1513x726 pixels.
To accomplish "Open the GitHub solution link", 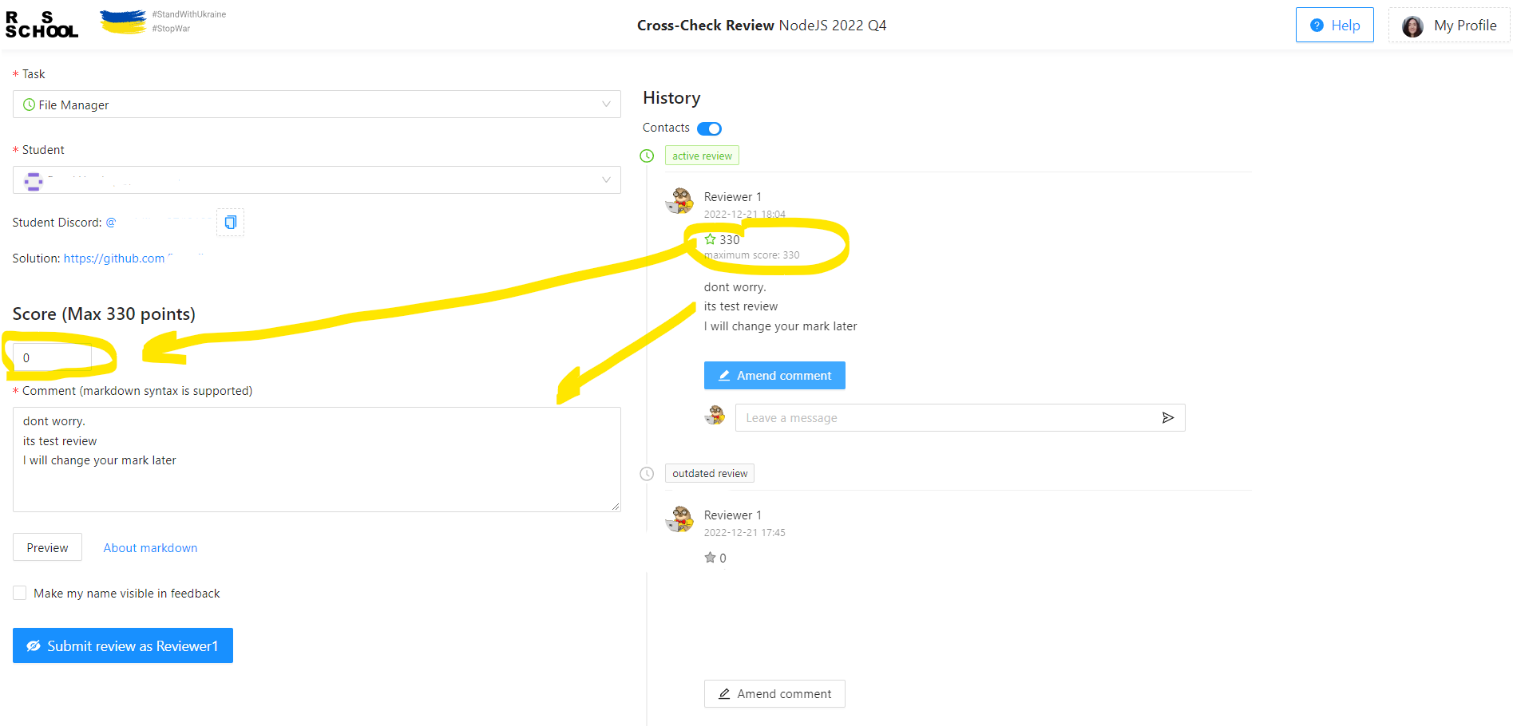I will pyautogui.click(x=116, y=258).
